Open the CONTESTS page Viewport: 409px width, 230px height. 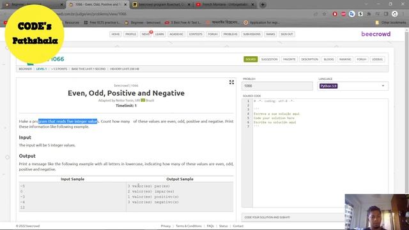pyautogui.click(x=196, y=34)
